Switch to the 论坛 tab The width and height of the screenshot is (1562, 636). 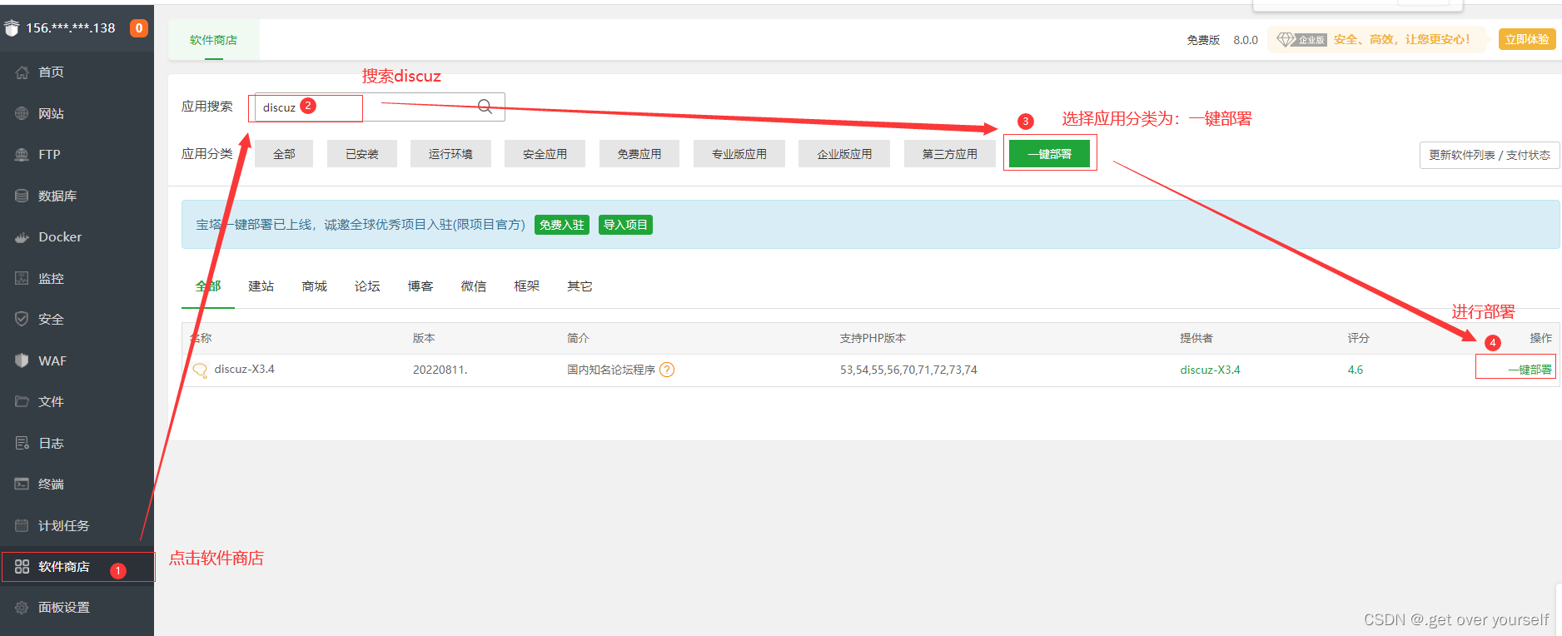[x=367, y=286]
